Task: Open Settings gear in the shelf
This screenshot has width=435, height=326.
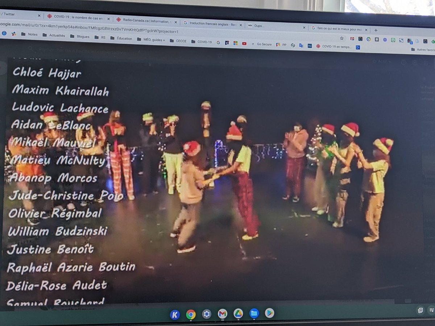Action: pos(207,314)
